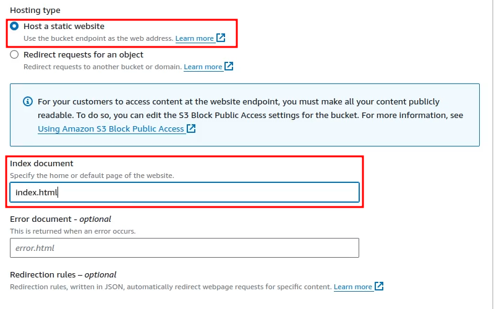The image size is (494, 309).
Task: Open Using Amazon S3 Block Public Access link
Action: click(x=111, y=129)
